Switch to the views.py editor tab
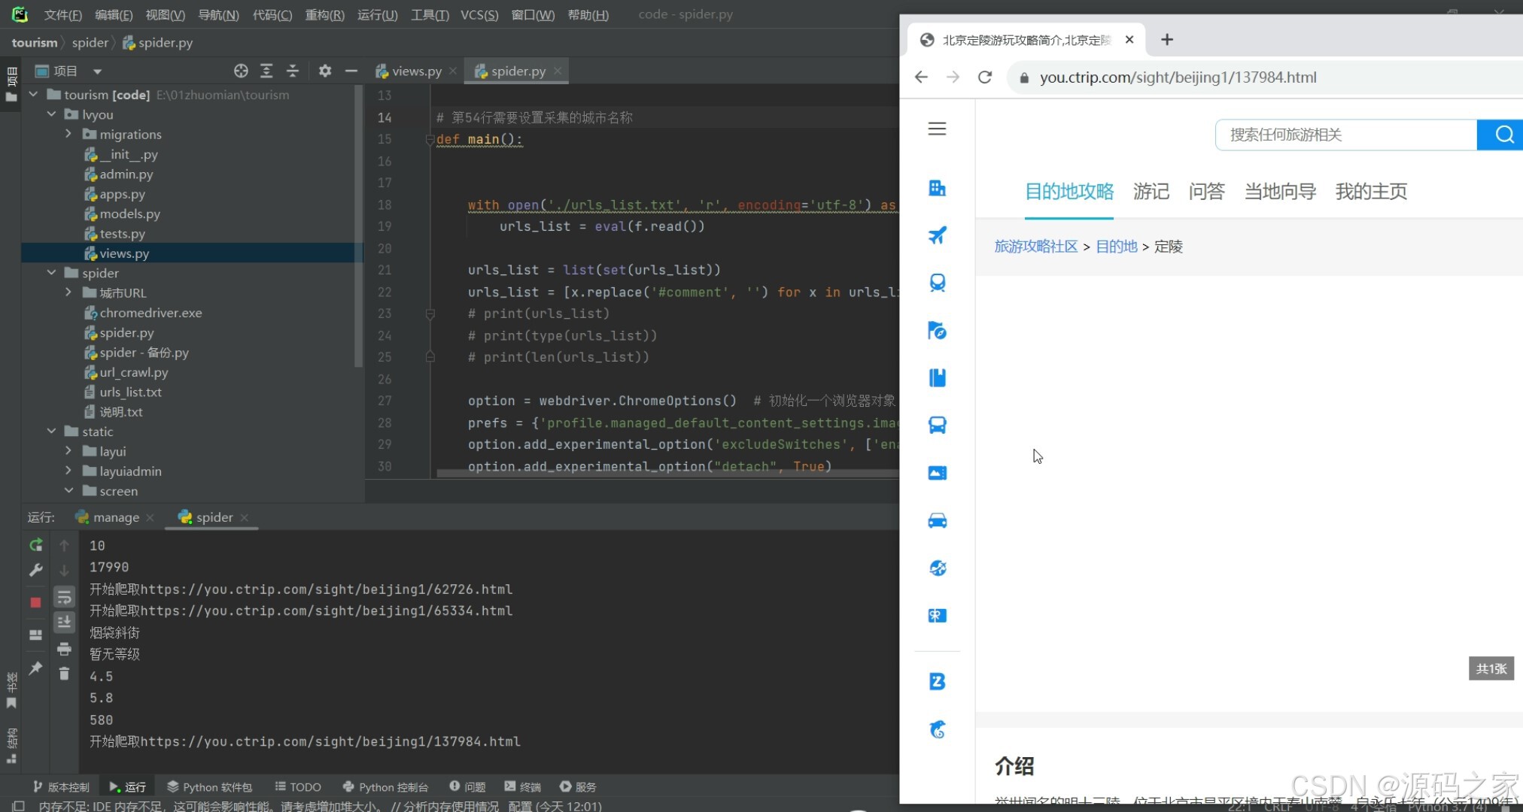Screen dimensions: 1523x812 tap(416, 71)
